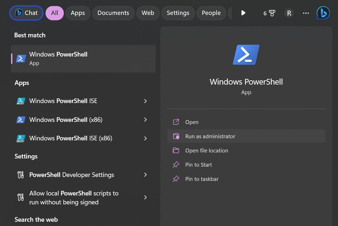Expand Windows PowerShell ISE options arrow
Image resolution: width=338 pixels, height=226 pixels.
coord(145,101)
